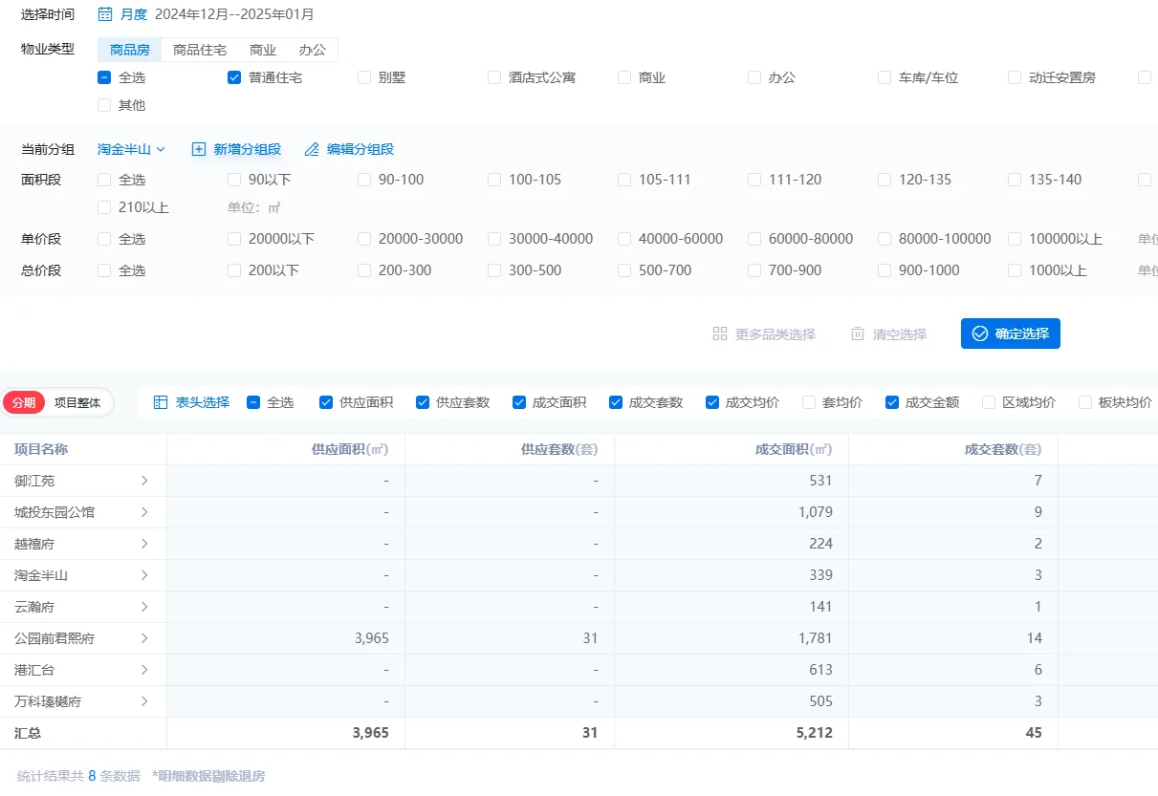Switch to the 商品住宅 tab
This screenshot has width=1158, height=796.
200,50
